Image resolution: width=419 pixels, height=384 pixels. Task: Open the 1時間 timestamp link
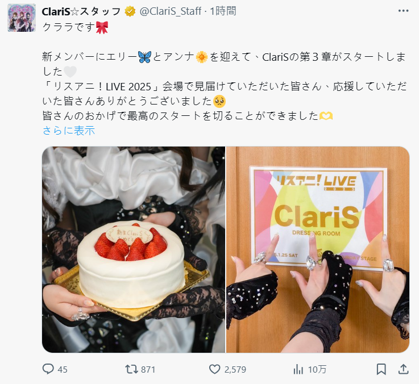[x=223, y=11]
